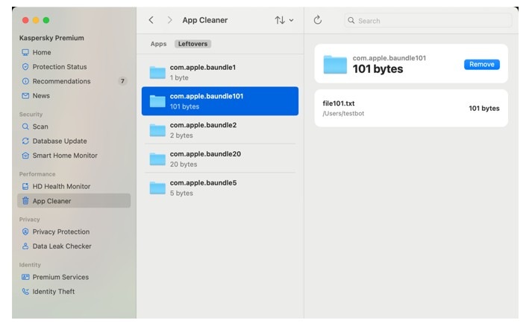Click into the Search field

tap(428, 21)
